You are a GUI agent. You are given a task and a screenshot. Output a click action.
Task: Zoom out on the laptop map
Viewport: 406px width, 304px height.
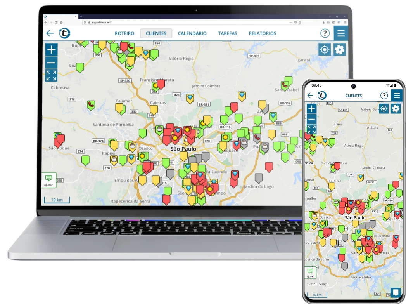(51, 63)
